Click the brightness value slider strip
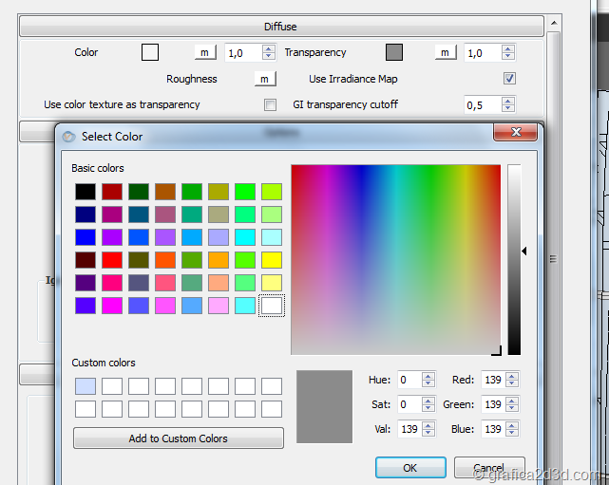Image resolution: width=609 pixels, height=485 pixels. click(x=513, y=259)
